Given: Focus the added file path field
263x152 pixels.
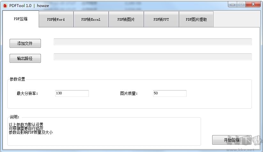Looking at the screenshot, I should (153, 42).
